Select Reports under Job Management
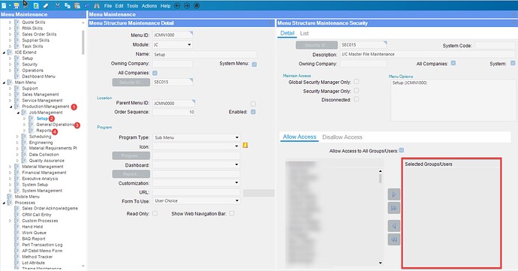The height and width of the screenshot is (271, 518). 44,131
